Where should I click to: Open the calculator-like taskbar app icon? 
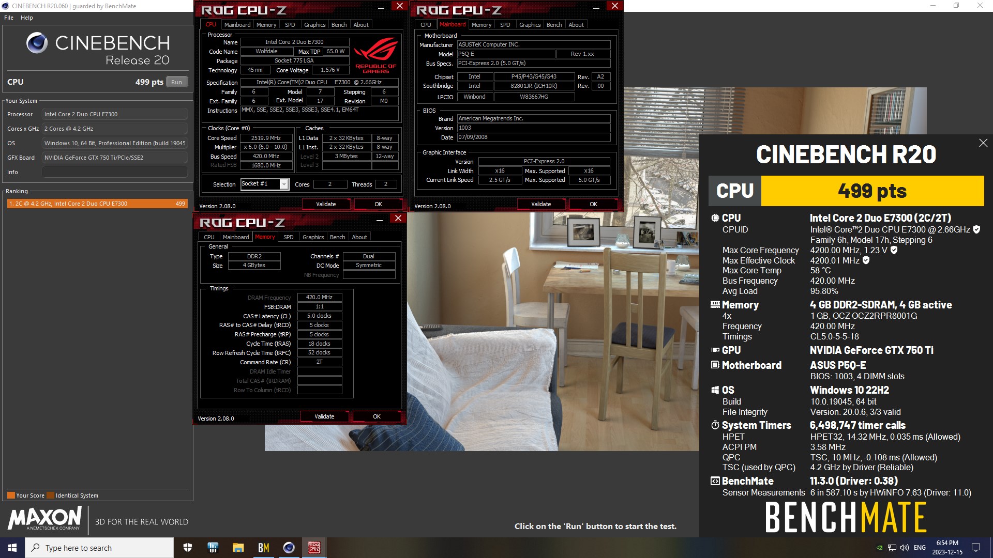[213, 548]
